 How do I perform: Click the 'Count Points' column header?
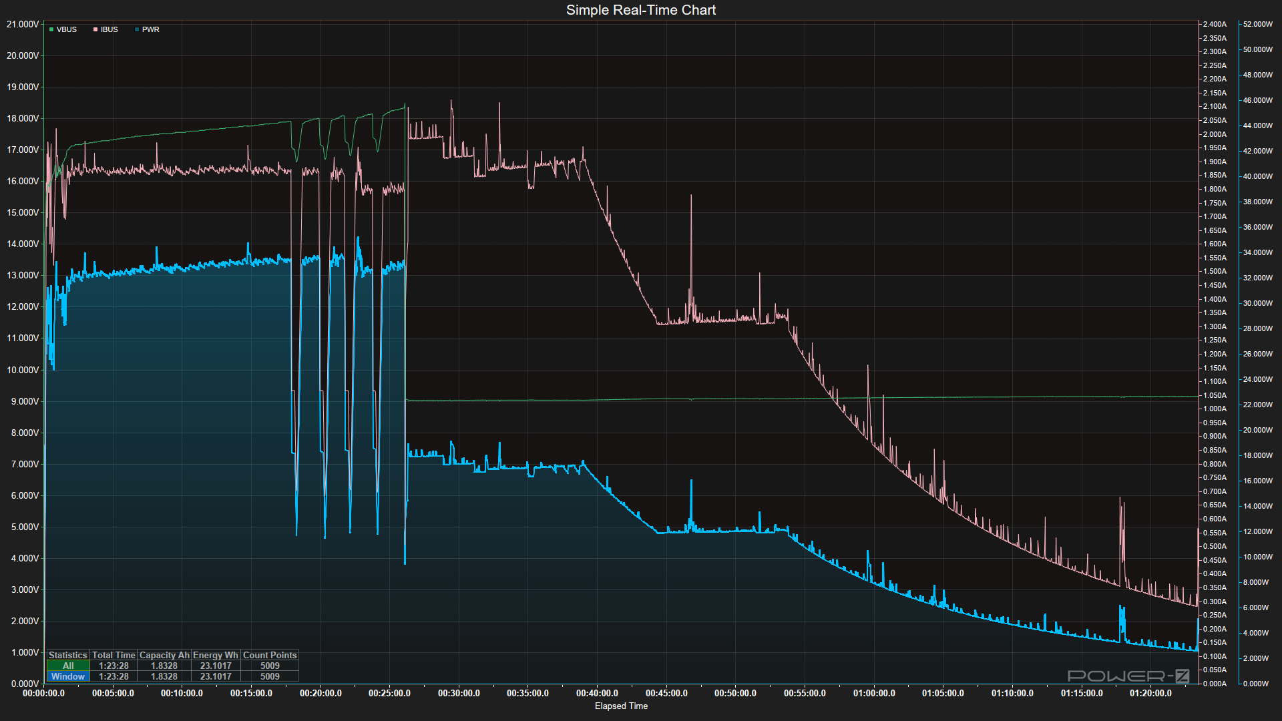270,655
